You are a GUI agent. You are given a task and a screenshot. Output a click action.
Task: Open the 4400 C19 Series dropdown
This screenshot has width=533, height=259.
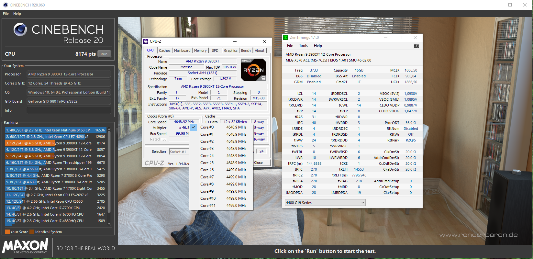(x=325, y=203)
